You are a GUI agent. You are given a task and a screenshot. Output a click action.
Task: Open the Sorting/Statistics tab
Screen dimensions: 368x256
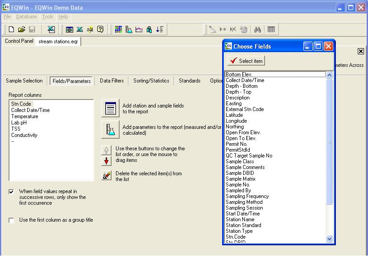click(151, 81)
